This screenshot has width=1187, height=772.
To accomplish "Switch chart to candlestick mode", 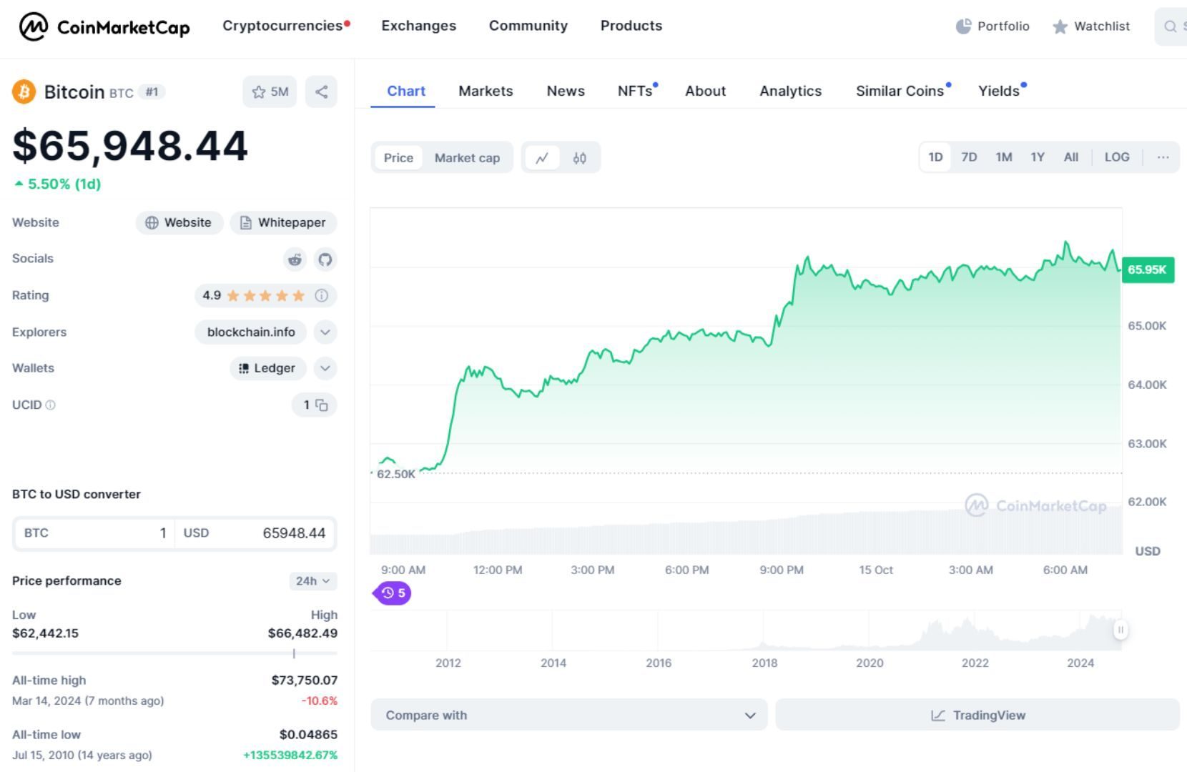I will [580, 157].
